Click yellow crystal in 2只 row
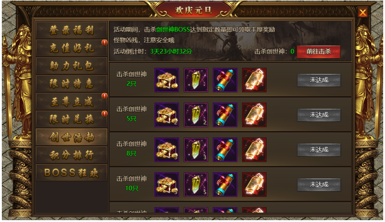 [196, 80]
